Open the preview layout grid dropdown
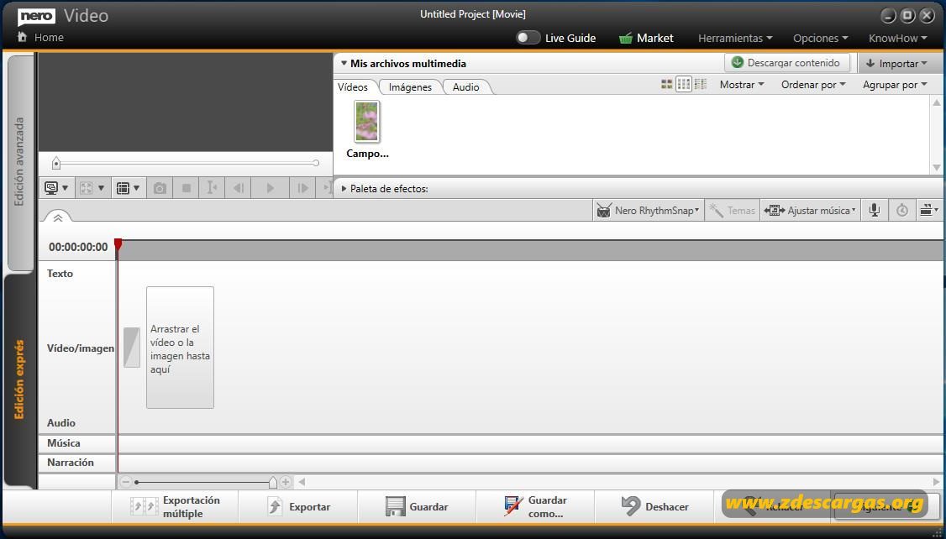This screenshot has height=539, width=946. click(x=128, y=188)
